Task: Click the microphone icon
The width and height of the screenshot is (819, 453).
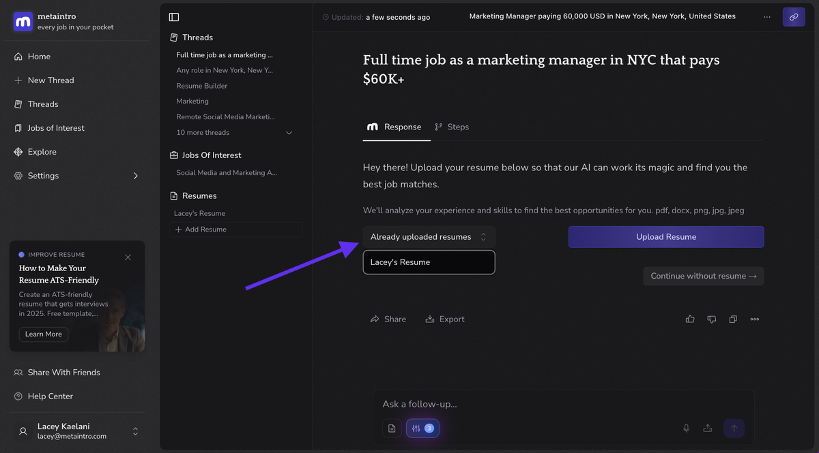Action: pos(687,428)
